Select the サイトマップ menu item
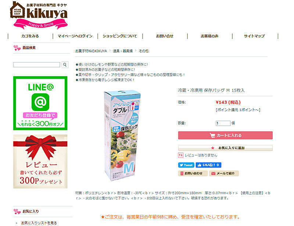 pos(255,36)
